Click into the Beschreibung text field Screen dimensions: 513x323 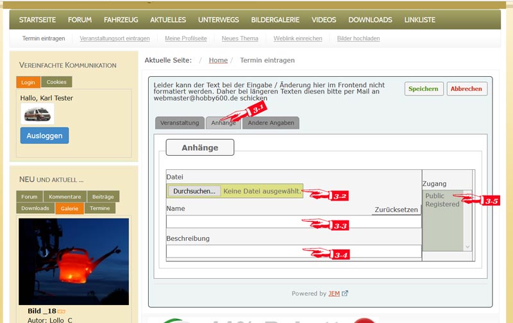pos(293,251)
